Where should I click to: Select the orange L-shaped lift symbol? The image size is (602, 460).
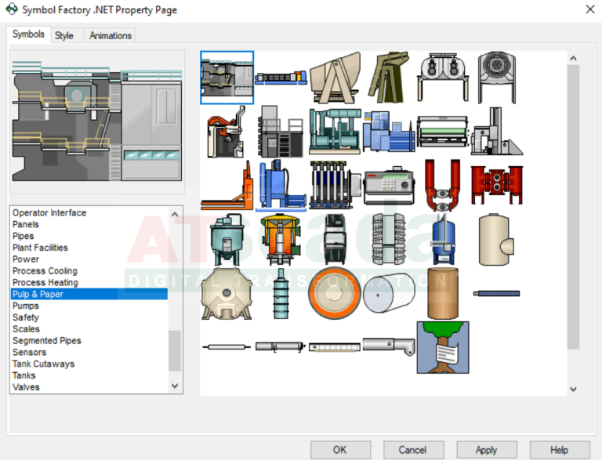(x=227, y=186)
